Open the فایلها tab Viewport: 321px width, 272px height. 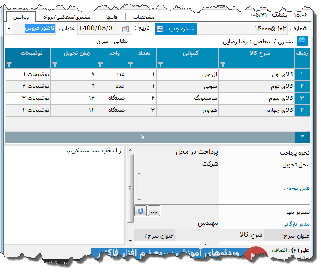tap(111, 17)
